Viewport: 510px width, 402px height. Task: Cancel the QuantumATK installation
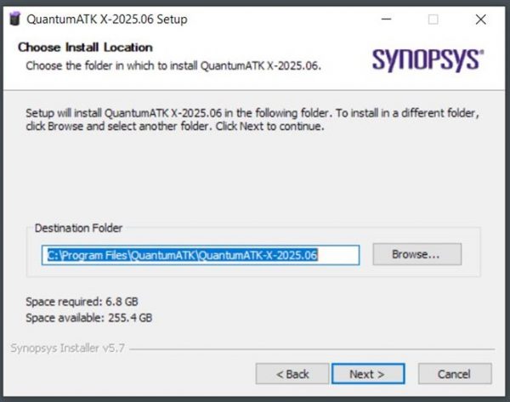pos(455,374)
